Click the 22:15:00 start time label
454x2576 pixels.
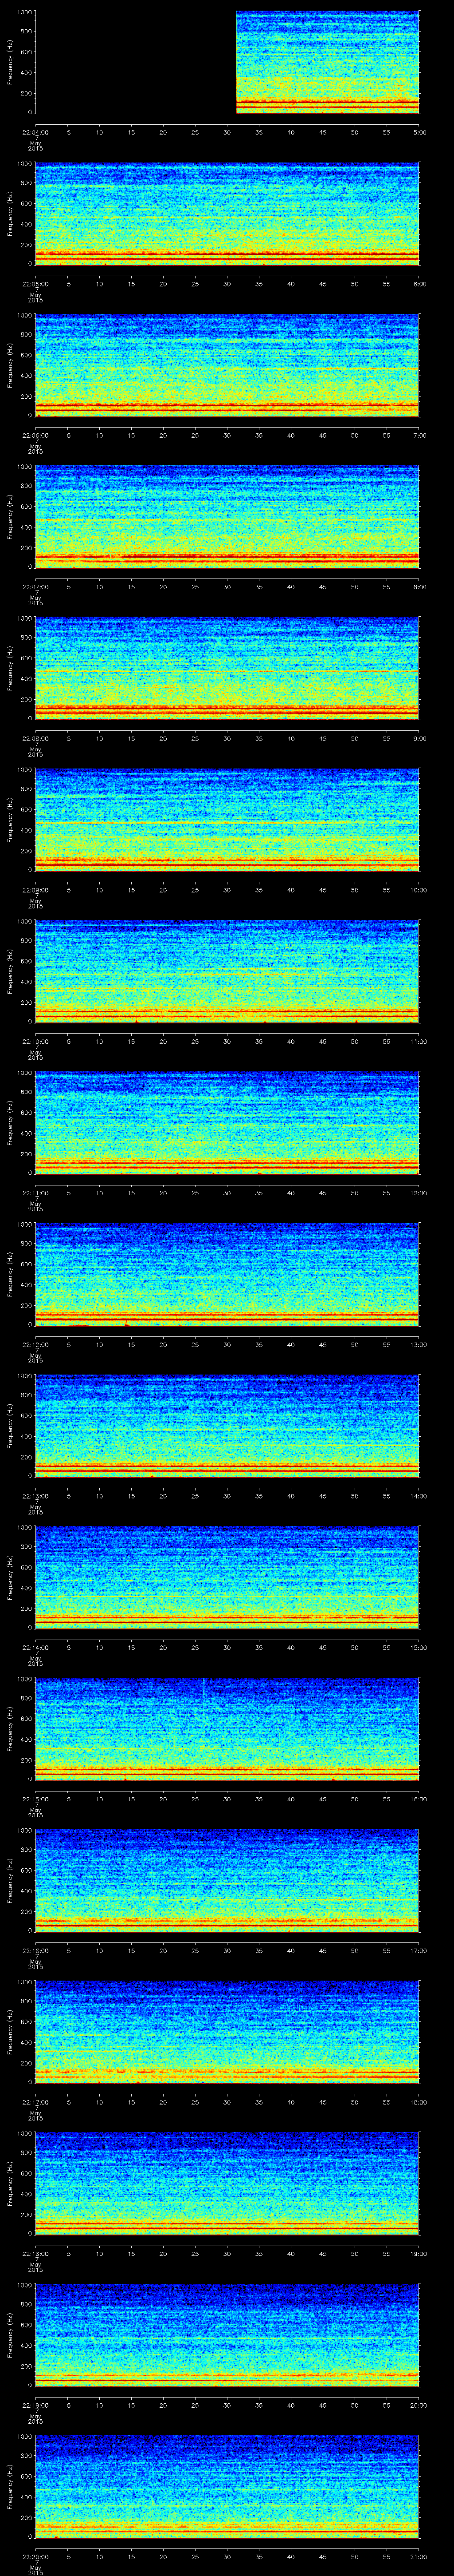pos(36,1798)
